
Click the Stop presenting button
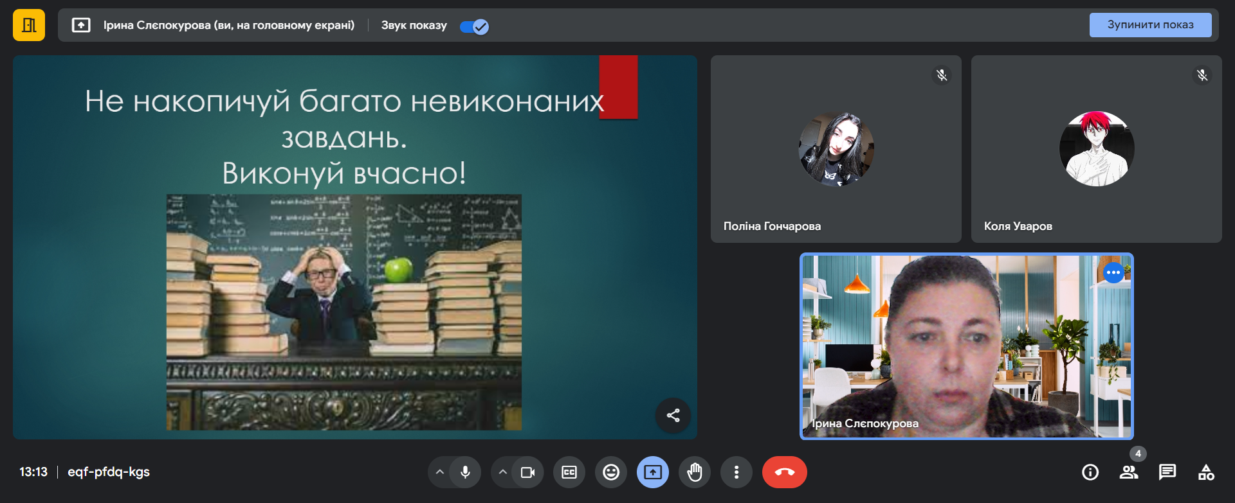click(x=1149, y=25)
